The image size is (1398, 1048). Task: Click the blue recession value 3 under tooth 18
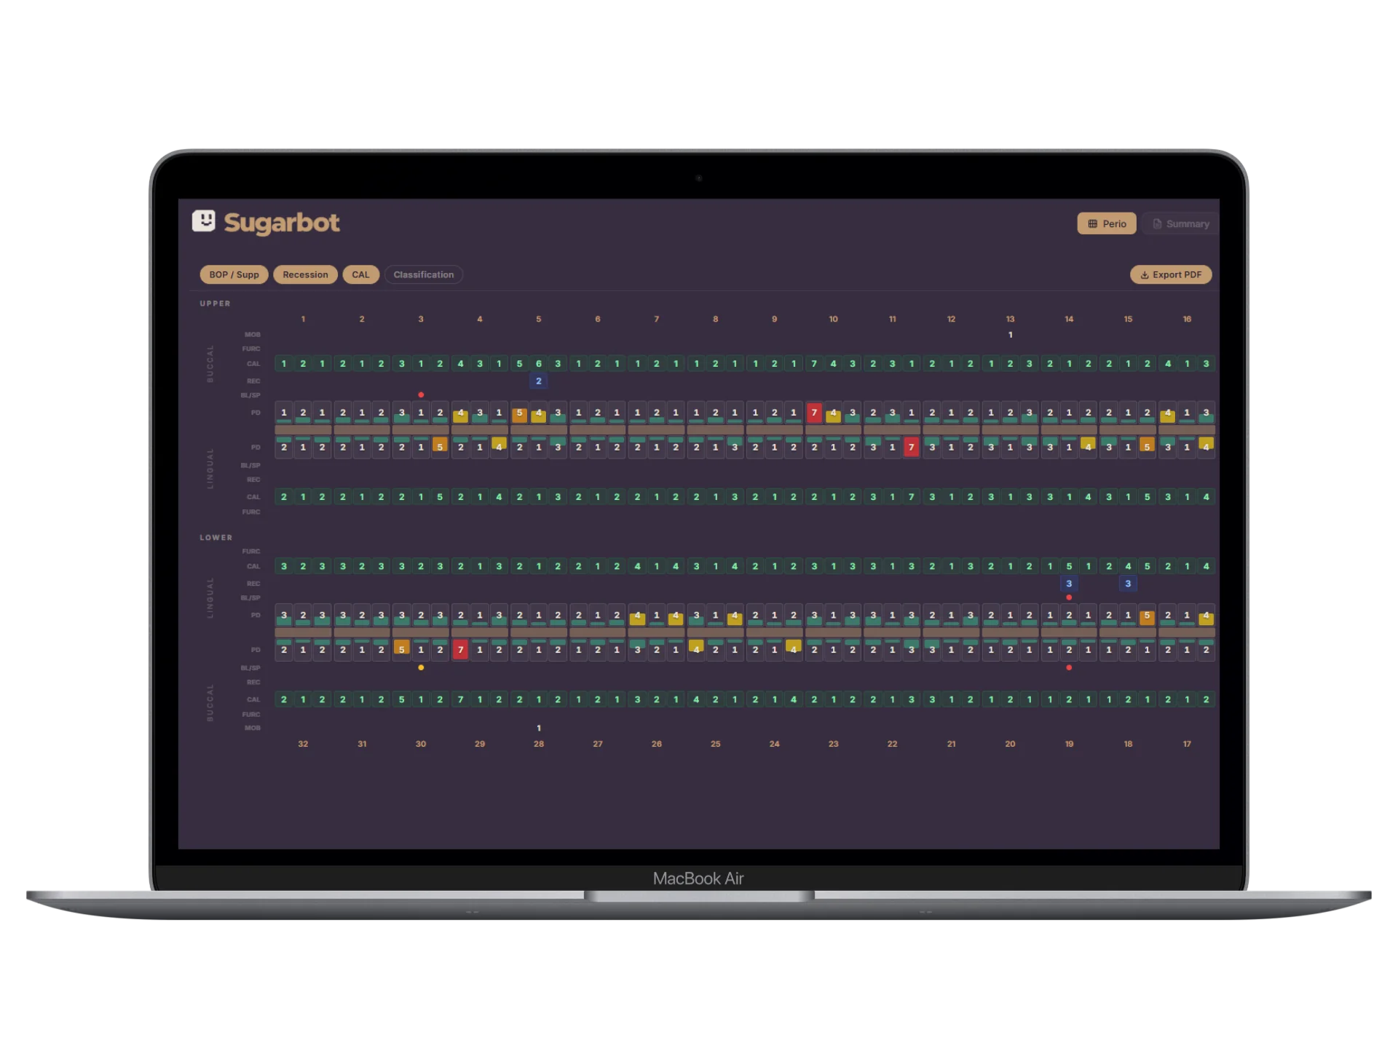click(x=1128, y=584)
